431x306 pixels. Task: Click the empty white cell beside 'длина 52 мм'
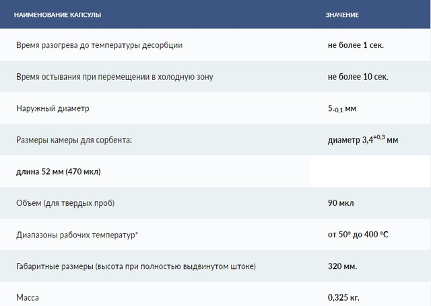coord(369,171)
